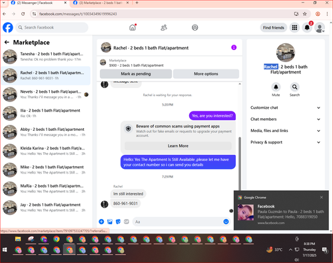Click the More options button
The height and width of the screenshot is (263, 333).
pyautogui.click(x=206, y=73)
